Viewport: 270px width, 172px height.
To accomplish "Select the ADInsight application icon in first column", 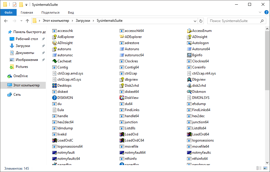I will [55, 43].
